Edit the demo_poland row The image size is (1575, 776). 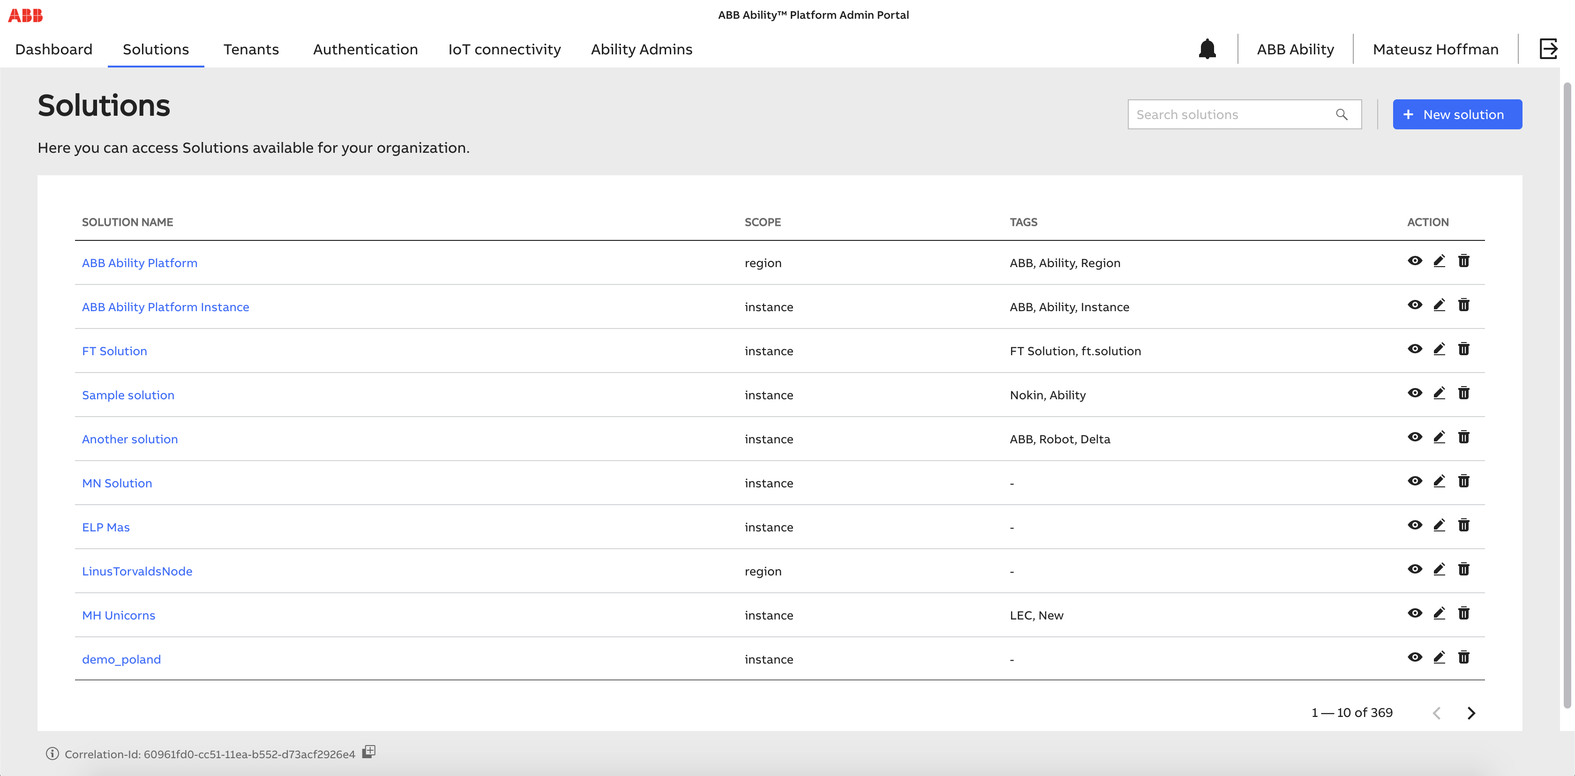coord(1439,657)
